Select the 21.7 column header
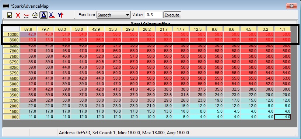Screen dimensions: 301x139 point(164,29)
